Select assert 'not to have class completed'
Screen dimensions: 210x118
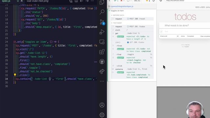132,50
